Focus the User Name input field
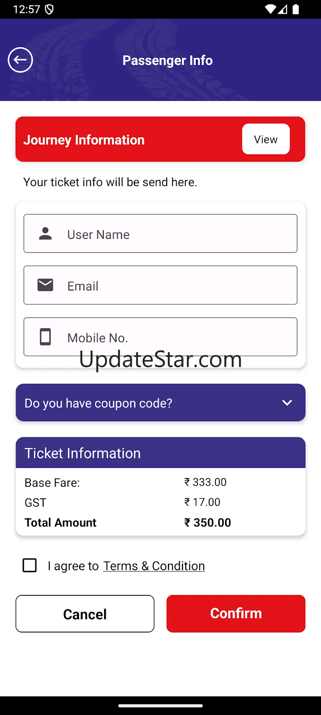Image resolution: width=321 pixels, height=715 pixels. tap(160, 234)
